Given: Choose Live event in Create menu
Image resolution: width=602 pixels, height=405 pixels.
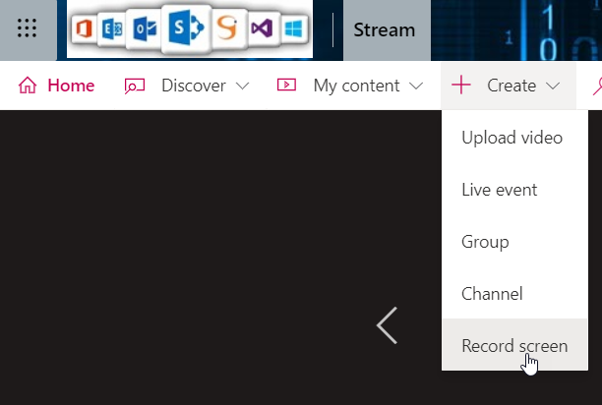Looking at the screenshot, I should click(x=499, y=190).
